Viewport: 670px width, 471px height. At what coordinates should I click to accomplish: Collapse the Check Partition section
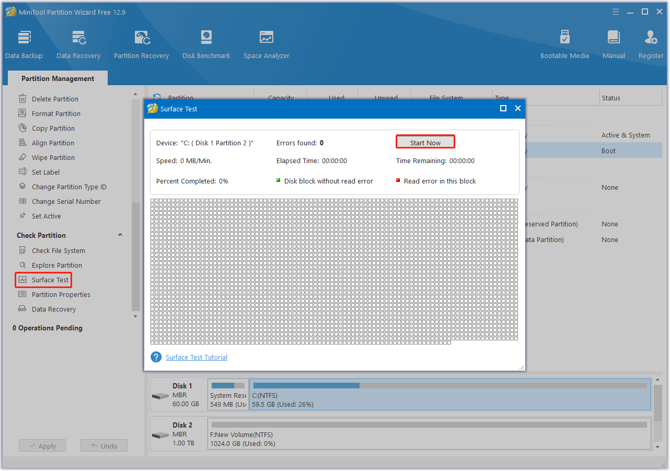tap(120, 235)
